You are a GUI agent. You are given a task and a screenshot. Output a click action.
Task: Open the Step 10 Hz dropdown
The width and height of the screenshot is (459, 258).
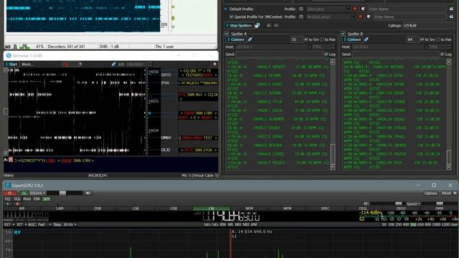point(75,224)
